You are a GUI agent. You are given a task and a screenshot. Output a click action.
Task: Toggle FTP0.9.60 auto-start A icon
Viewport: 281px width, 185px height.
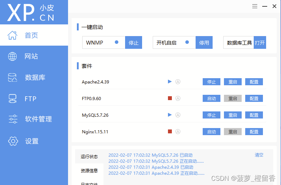pos(178,98)
